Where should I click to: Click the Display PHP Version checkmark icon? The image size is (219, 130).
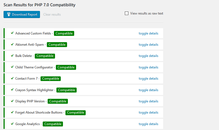tap(12, 101)
